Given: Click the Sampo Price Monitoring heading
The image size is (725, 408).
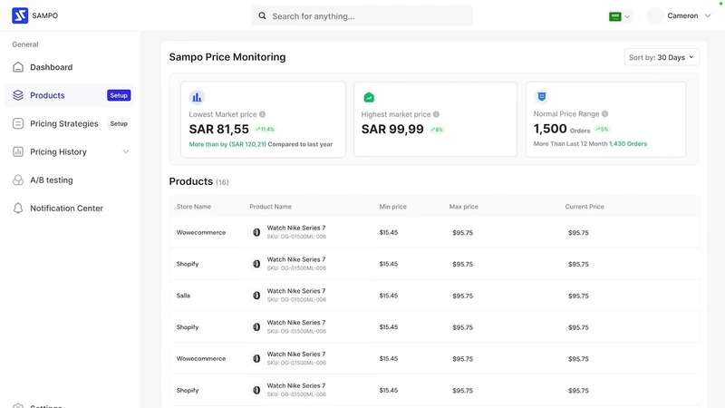Looking at the screenshot, I should pyautogui.click(x=227, y=57).
